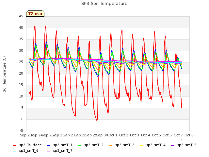Image resolution: width=209 pixels, height=157 pixels.
Task: Click the Oct 4 x-axis tick label
Action: (x=146, y=135)
